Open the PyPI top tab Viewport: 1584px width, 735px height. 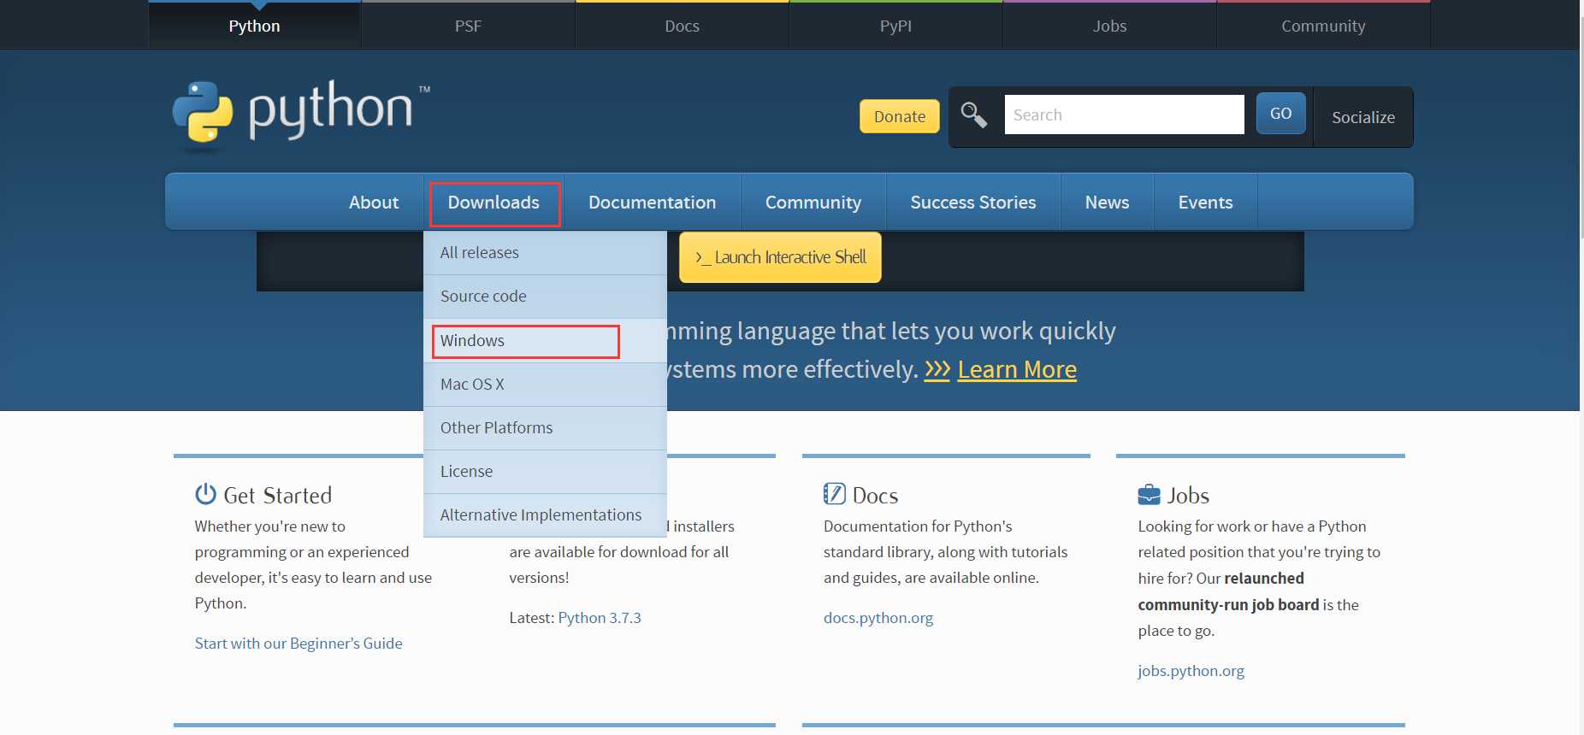895,26
